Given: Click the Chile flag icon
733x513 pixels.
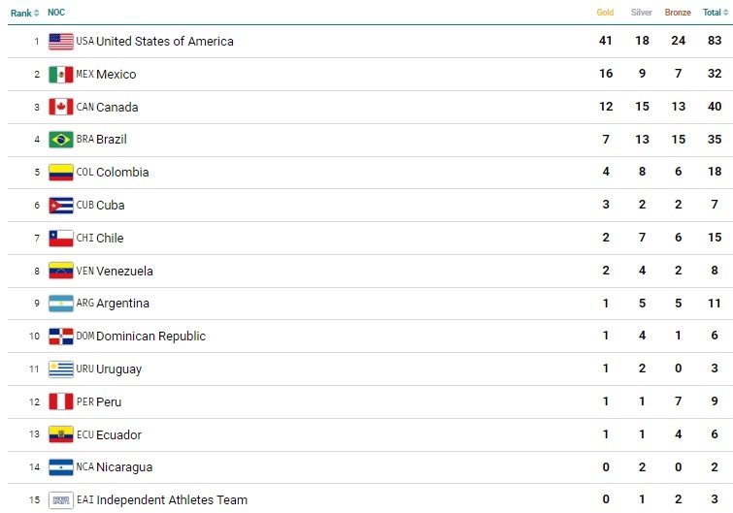Looking at the screenshot, I should [61, 238].
